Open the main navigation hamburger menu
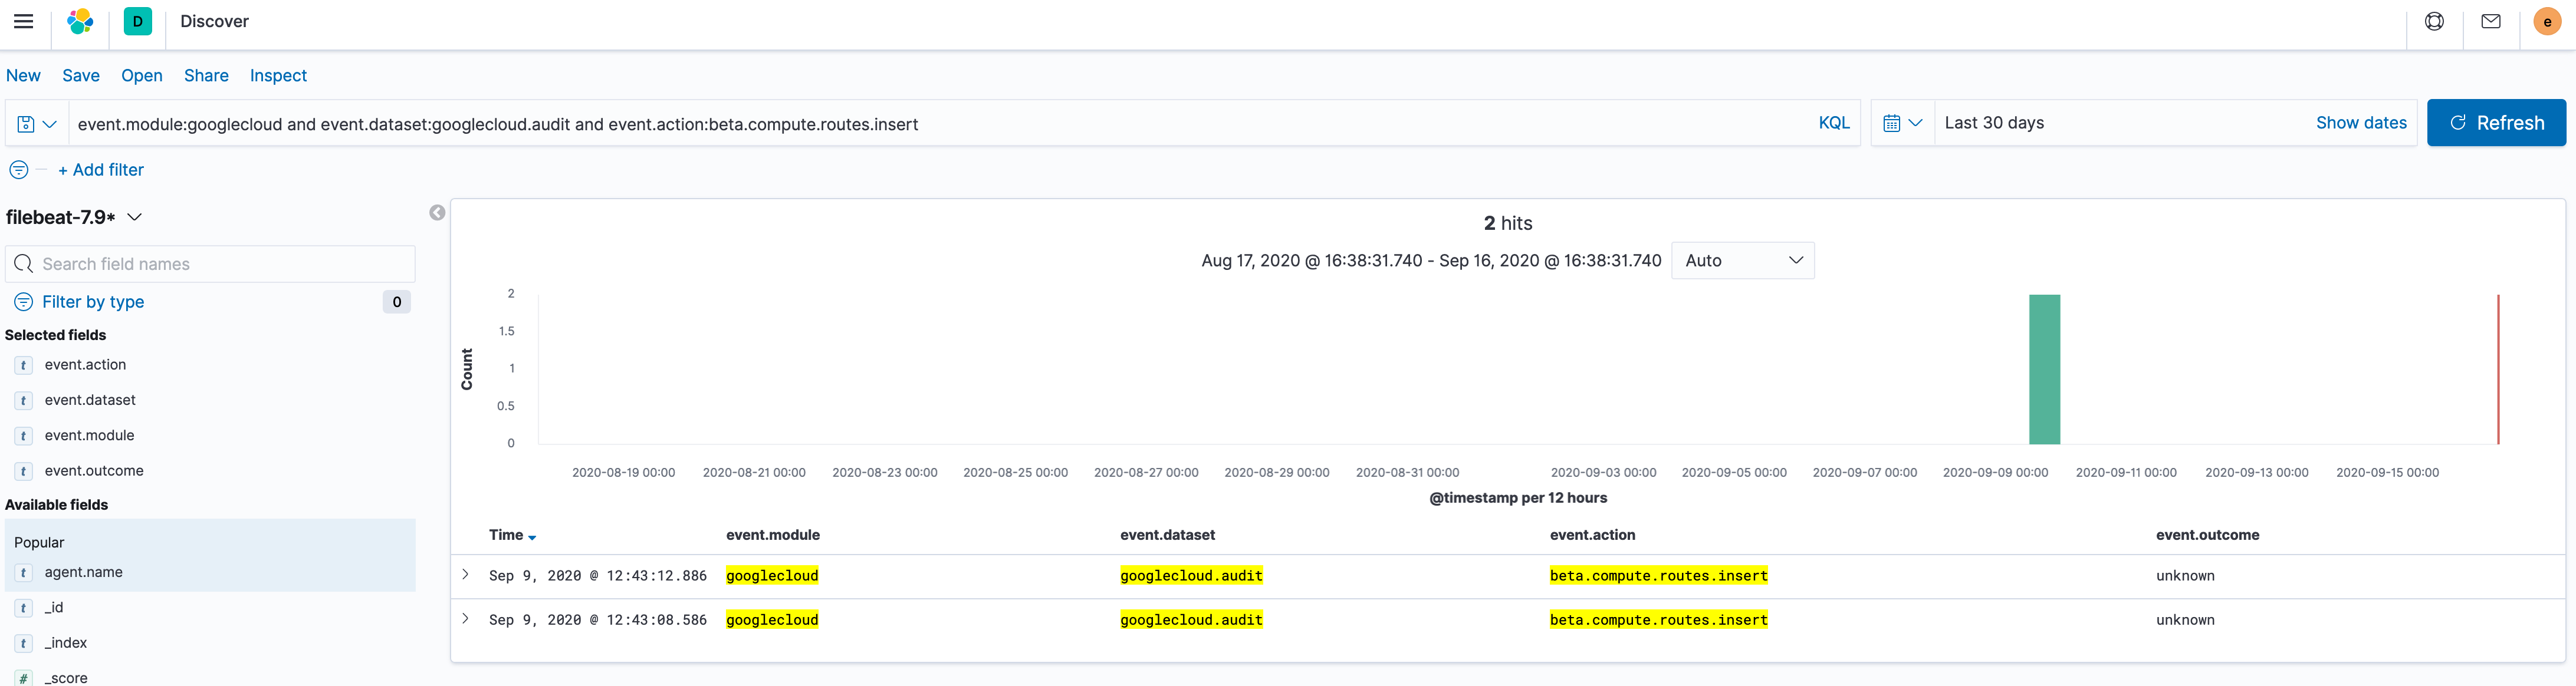This screenshot has height=686, width=2576. 24,21
